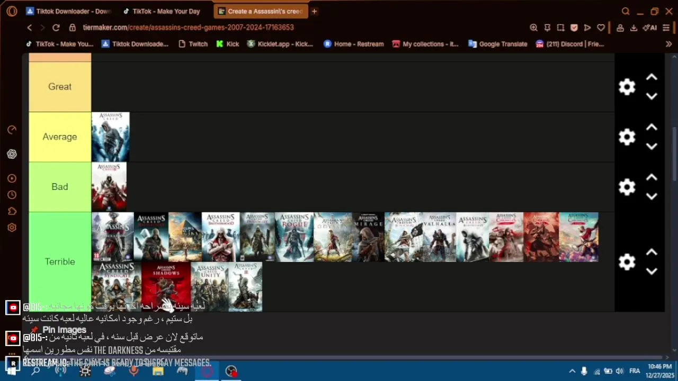This screenshot has width=678, height=381.
Task: Open the top sidebar icon above ChatGPT
Action: [12, 130]
